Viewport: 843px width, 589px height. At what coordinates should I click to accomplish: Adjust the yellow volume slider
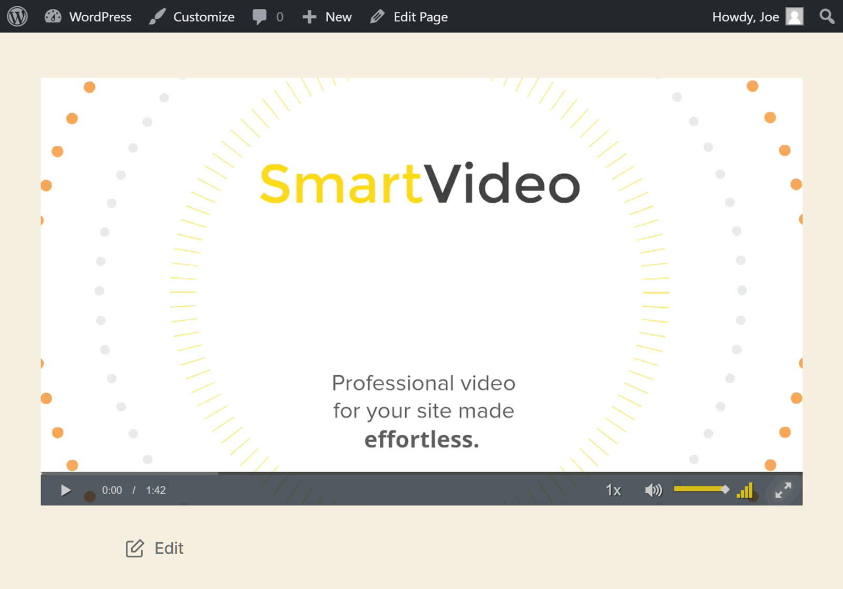click(x=701, y=490)
